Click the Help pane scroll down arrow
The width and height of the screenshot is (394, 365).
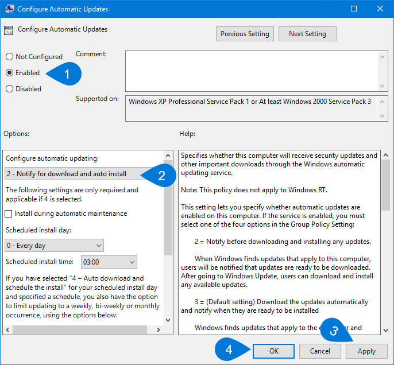[385, 331]
